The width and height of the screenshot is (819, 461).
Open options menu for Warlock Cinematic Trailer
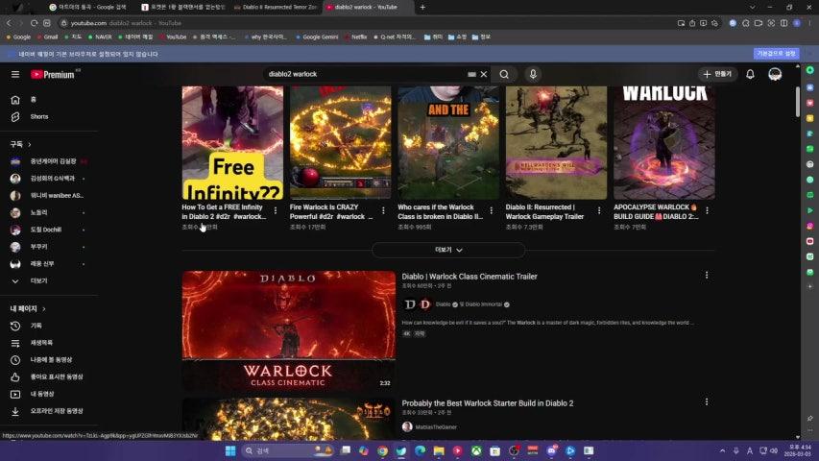[707, 276]
